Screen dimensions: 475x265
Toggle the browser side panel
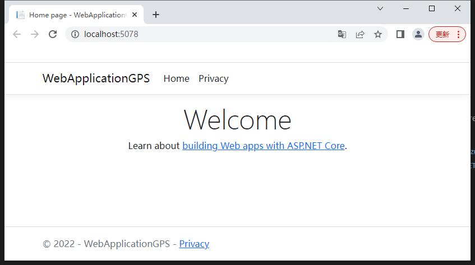coord(400,34)
